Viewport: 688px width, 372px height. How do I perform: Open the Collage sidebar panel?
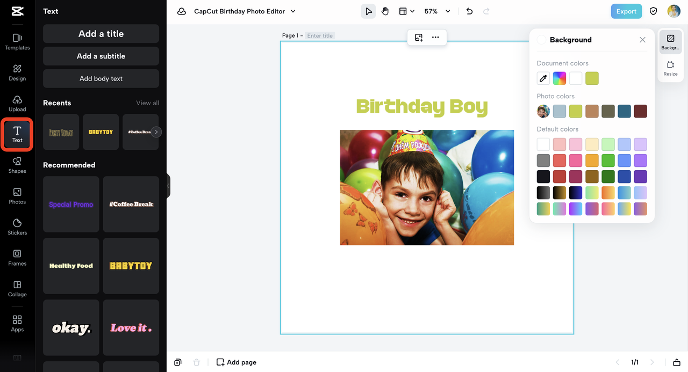(x=17, y=289)
